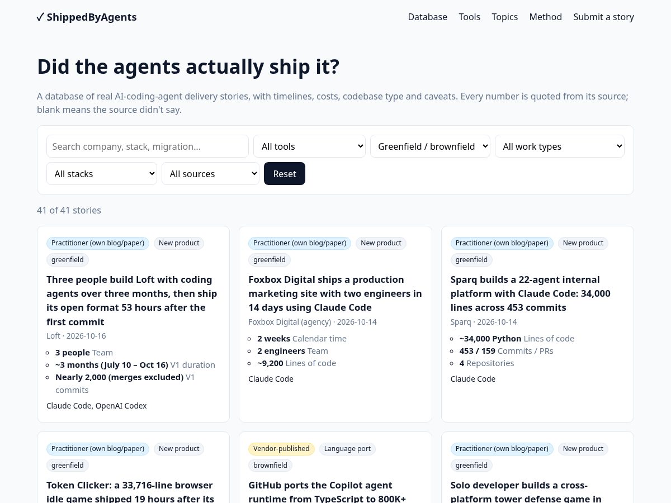The image size is (671, 503).
Task: Select the Claude Code, OpenAI Codex tools line
Action: pos(97,406)
